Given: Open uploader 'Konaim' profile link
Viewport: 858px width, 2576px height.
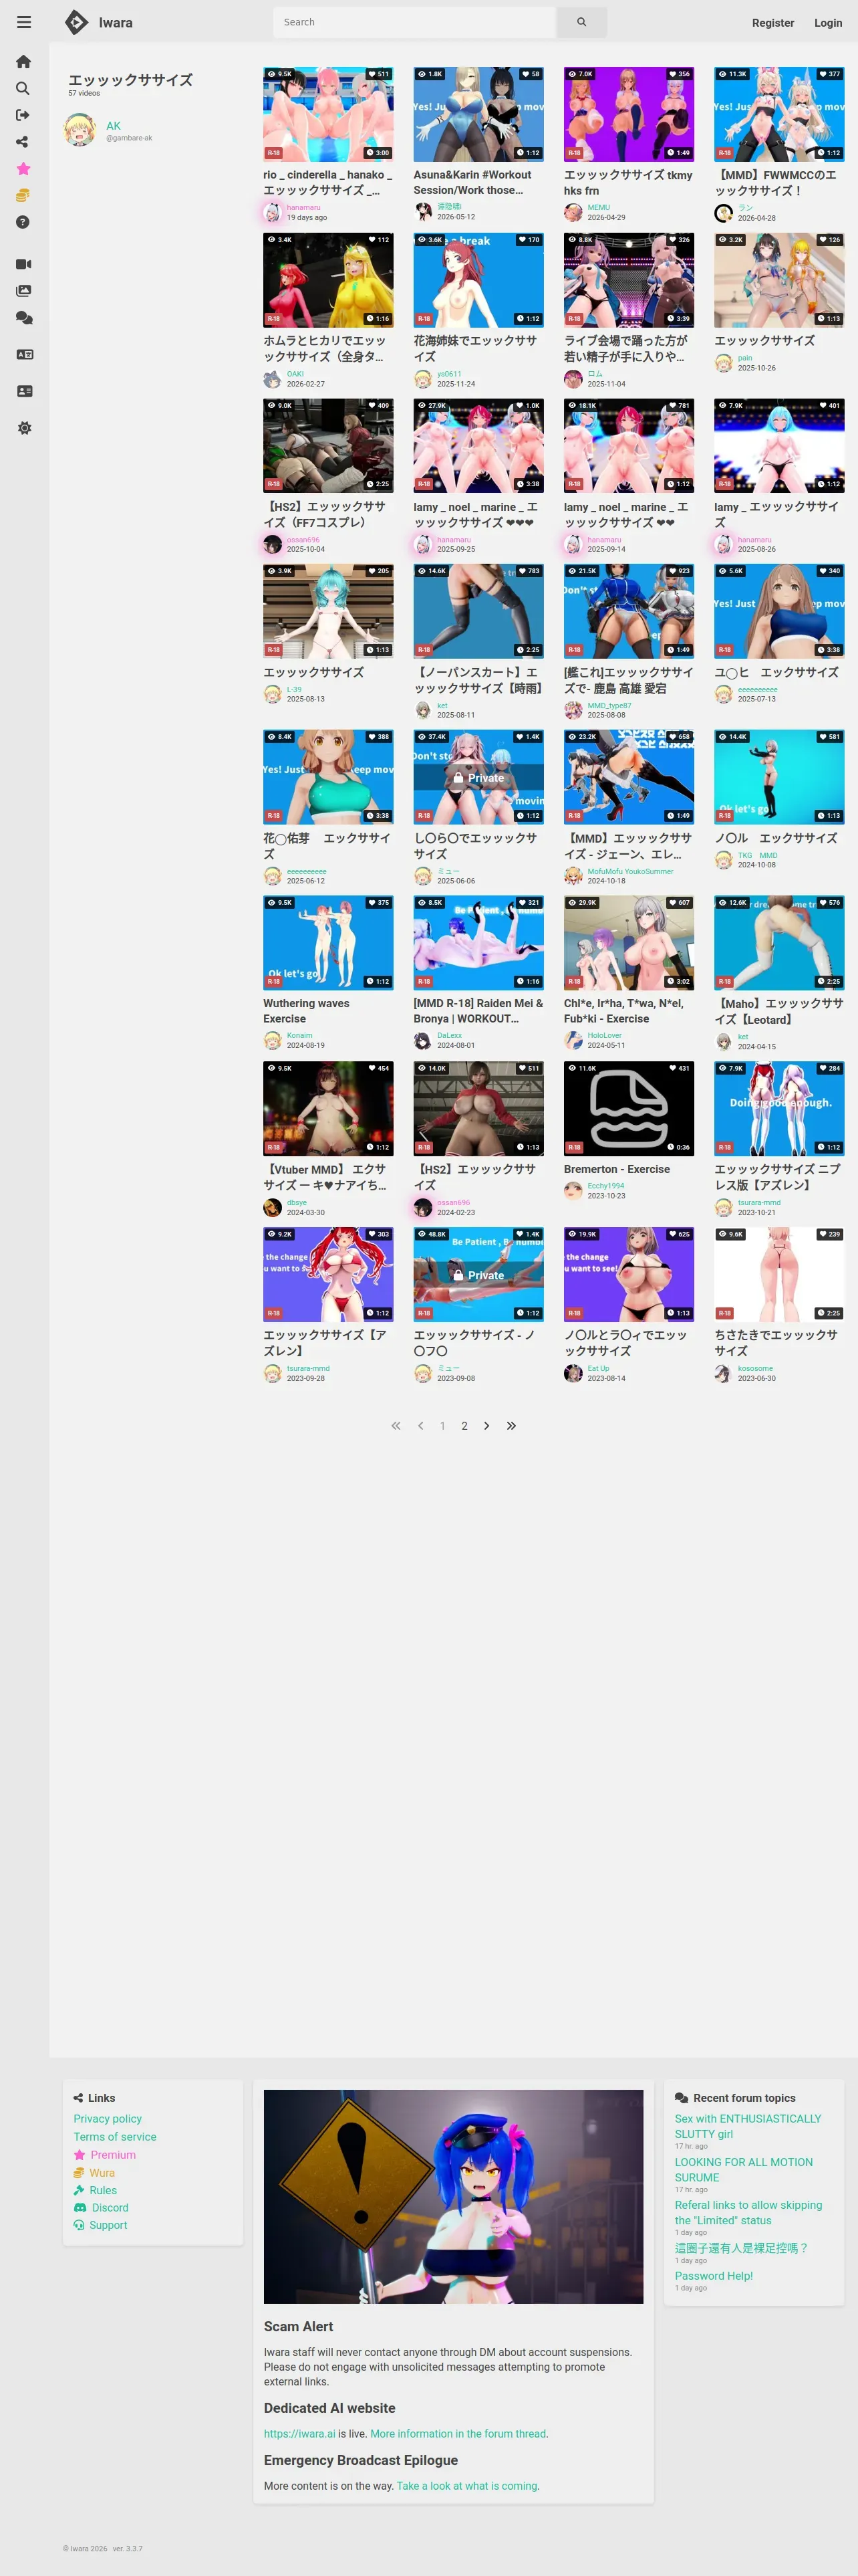Looking at the screenshot, I should tap(299, 1035).
